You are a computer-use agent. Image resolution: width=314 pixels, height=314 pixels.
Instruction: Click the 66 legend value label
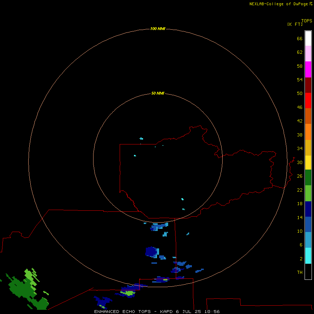point(300,38)
